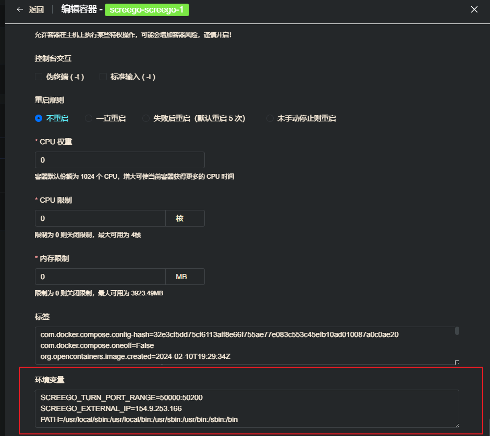Enable the 标准输入 (-i) checkbox

click(x=103, y=76)
